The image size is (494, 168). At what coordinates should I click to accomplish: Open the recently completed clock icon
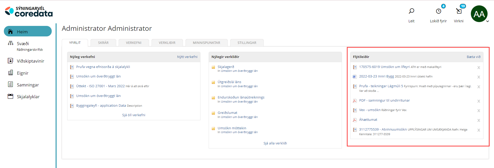coord(438,11)
